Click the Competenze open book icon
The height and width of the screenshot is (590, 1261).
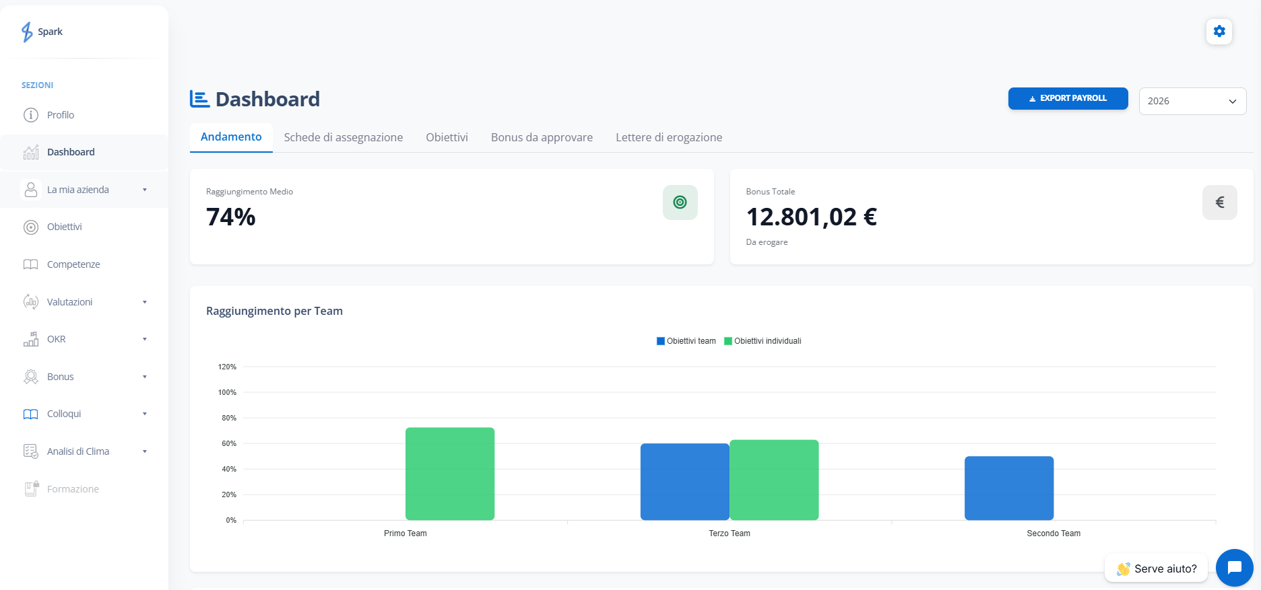(31, 264)
